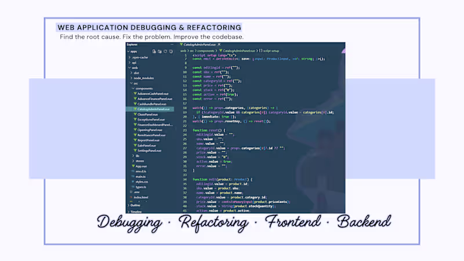Click the Vue icon beside SalePanel.vue
Viewport: 464px width, 261px height.
click(135, 146)
